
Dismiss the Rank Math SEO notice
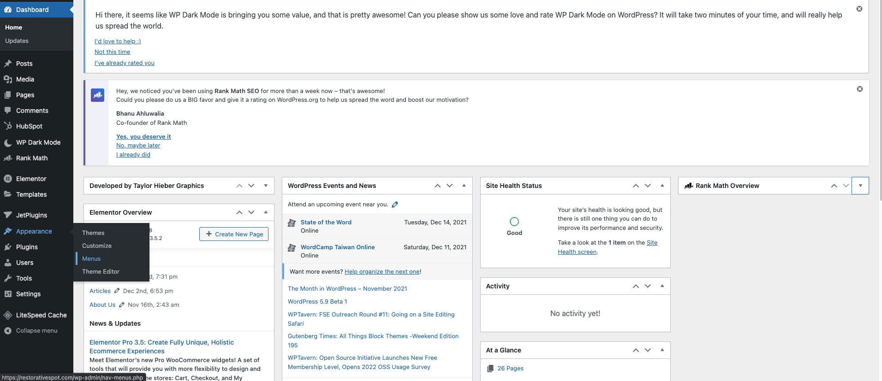(x=860, y=89)
